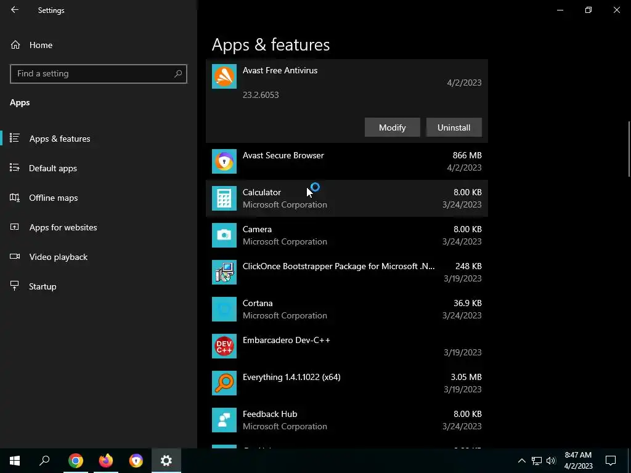Click the Apps & features sidebar icon
The width and height of the screenshot is (631, 473).
pyautogui.click(x=15, y=138)
